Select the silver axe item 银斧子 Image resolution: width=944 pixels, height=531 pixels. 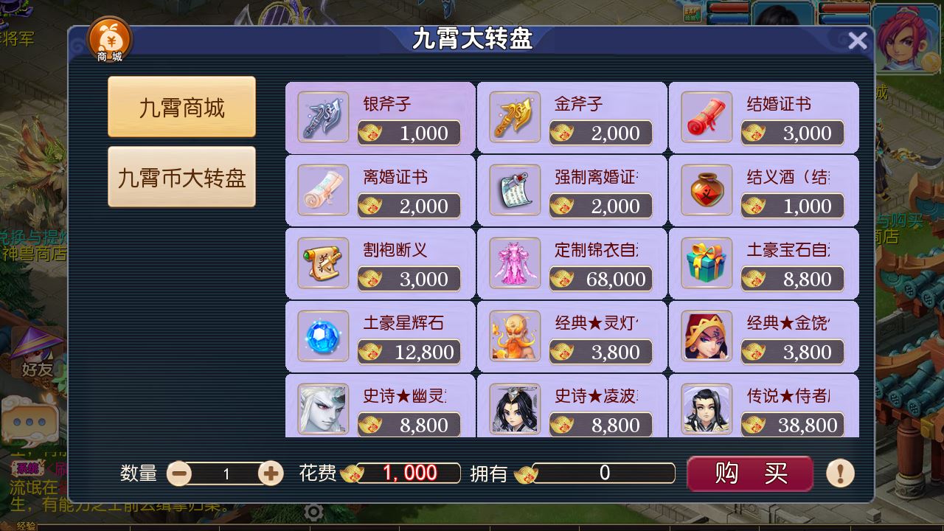click(381, 118)
